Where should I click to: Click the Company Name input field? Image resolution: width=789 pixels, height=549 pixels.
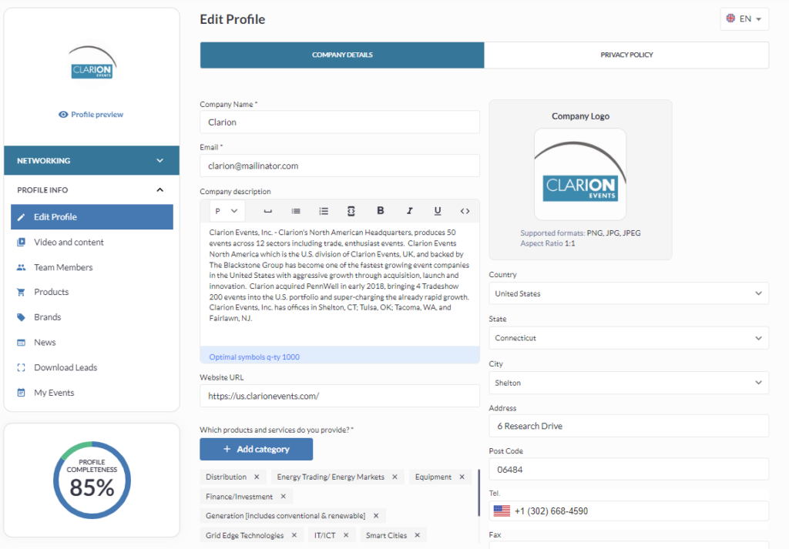pos(340,122)
